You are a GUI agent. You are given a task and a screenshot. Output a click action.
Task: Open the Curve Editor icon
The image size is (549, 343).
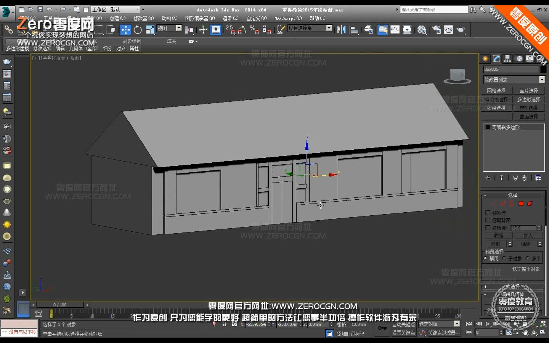(x=395, y=30)
